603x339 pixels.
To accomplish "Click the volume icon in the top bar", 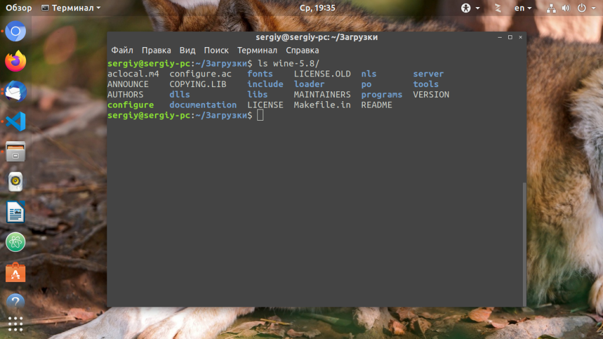I will coord(566,8).
